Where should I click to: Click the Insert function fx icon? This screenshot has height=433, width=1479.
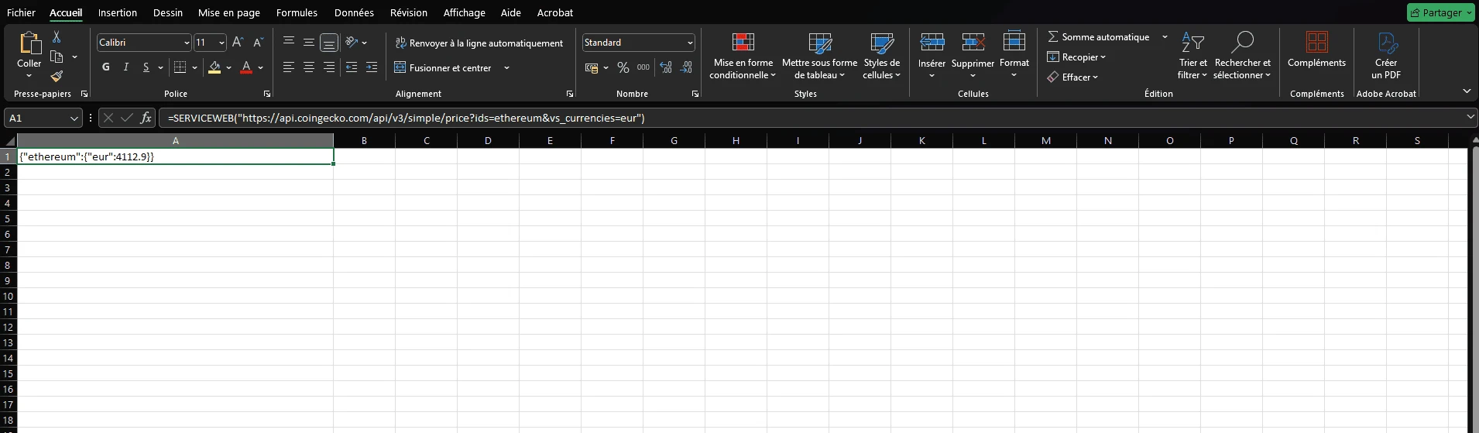[x=146, y=118]
